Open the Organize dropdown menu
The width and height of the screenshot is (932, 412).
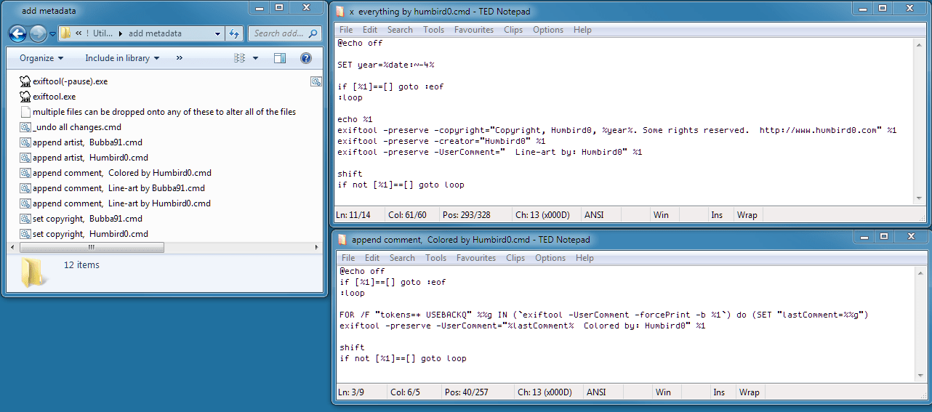pyautogui.click(x=41, y=58)
